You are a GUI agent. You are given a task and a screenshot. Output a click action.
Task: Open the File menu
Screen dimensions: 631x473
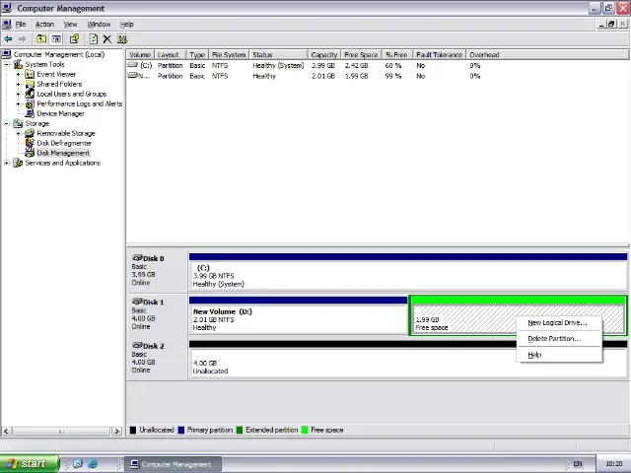(x=21, y=24)
